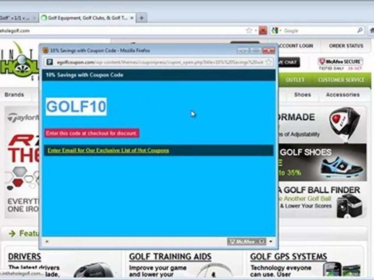
Task: Click the TaylorMade driver banner
Action: (323, 125)
